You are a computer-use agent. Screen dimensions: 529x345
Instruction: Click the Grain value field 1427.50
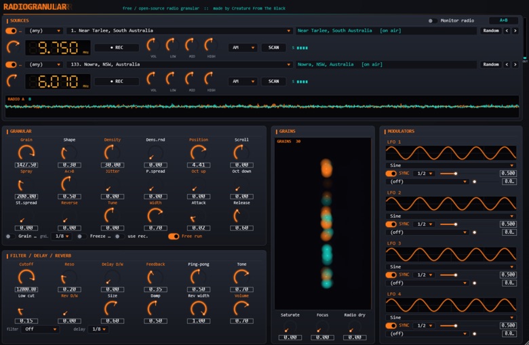[26, 165]
